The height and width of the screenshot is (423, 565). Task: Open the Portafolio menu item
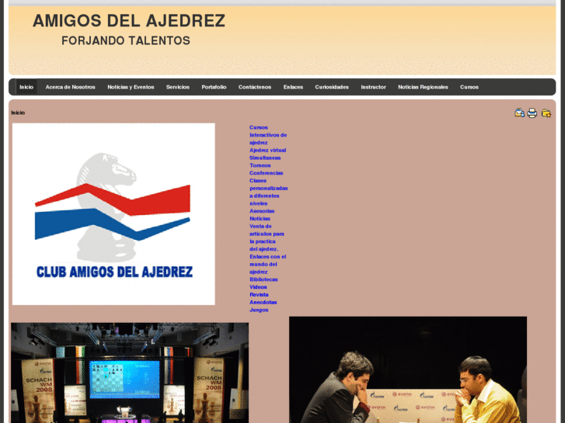pyautogui.click(x=214, y=87)
